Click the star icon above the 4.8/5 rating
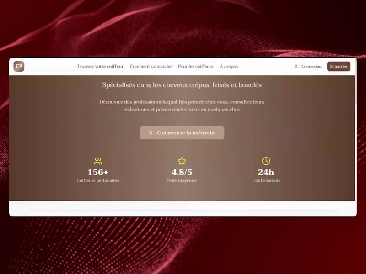Viewport: 366px width, 274px height. tap(182, 160)
